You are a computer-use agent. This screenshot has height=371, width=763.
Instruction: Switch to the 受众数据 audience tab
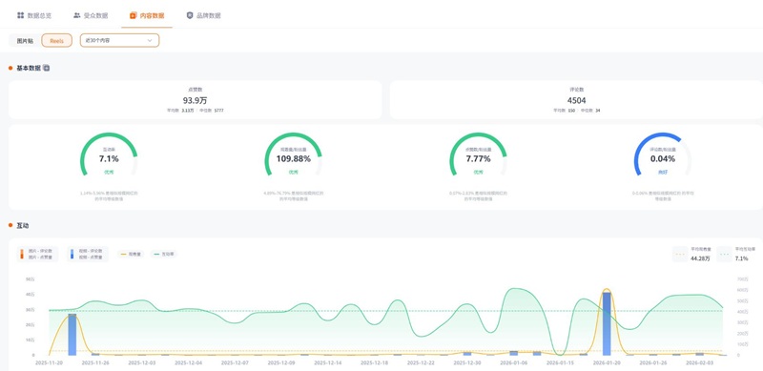(91, 15)
